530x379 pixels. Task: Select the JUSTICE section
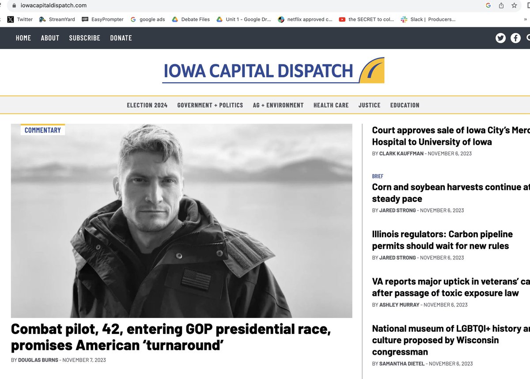(370, 105)
